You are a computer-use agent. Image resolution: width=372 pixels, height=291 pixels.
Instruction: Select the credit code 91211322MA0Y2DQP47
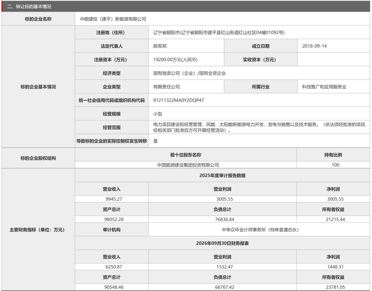tap(179, 100)
